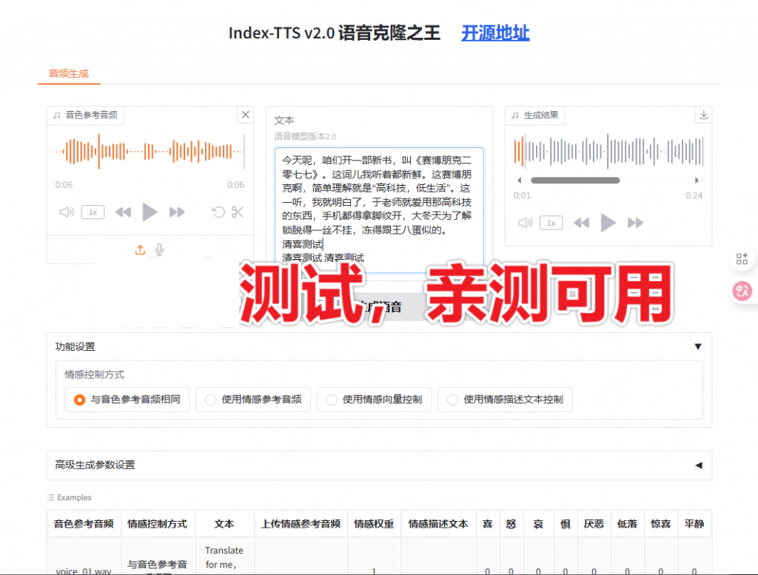The height and width of the screenshot is (575, 758).
Task: Click inside the 文本 input box
Action: [379, 200]
